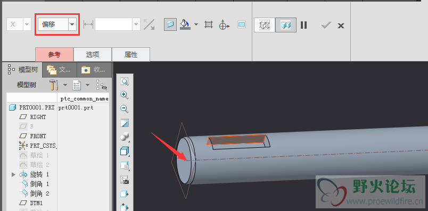Click the Repaint screen icon
The height and width of the screenshot is (211, 428).
[125, 123]
